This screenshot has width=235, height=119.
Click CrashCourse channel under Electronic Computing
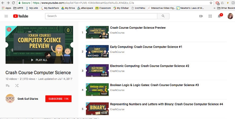pos(117,71)
